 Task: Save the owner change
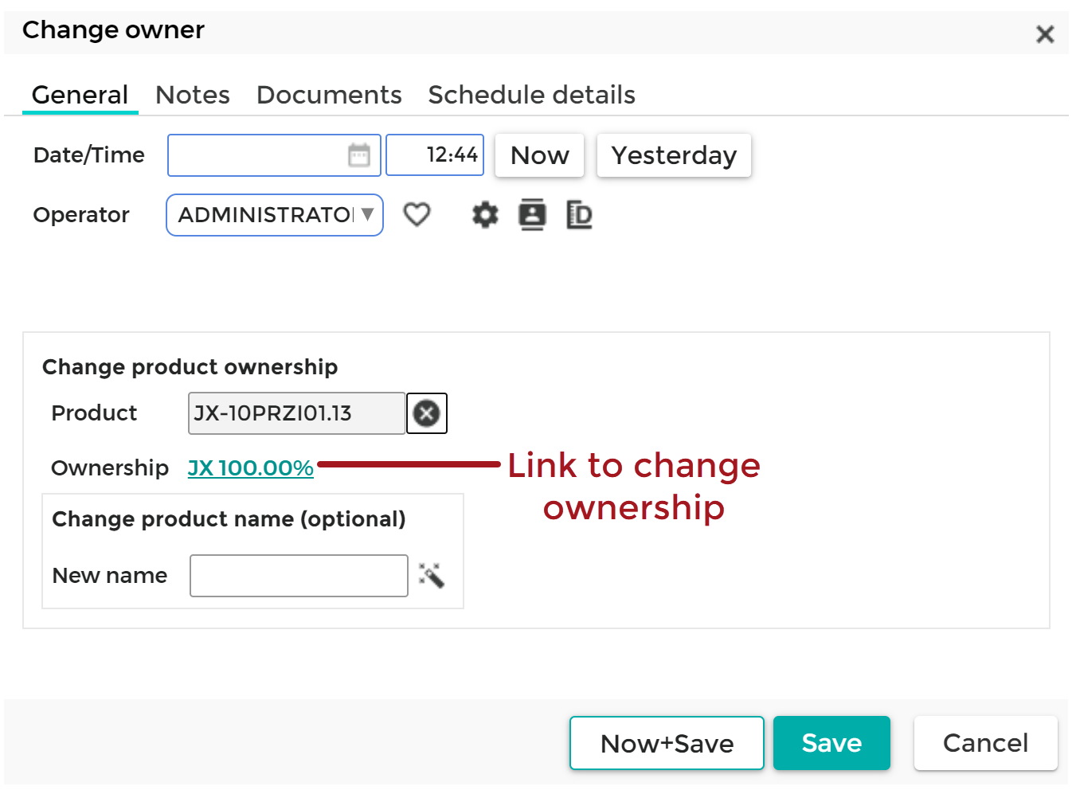tap(831, 742)
